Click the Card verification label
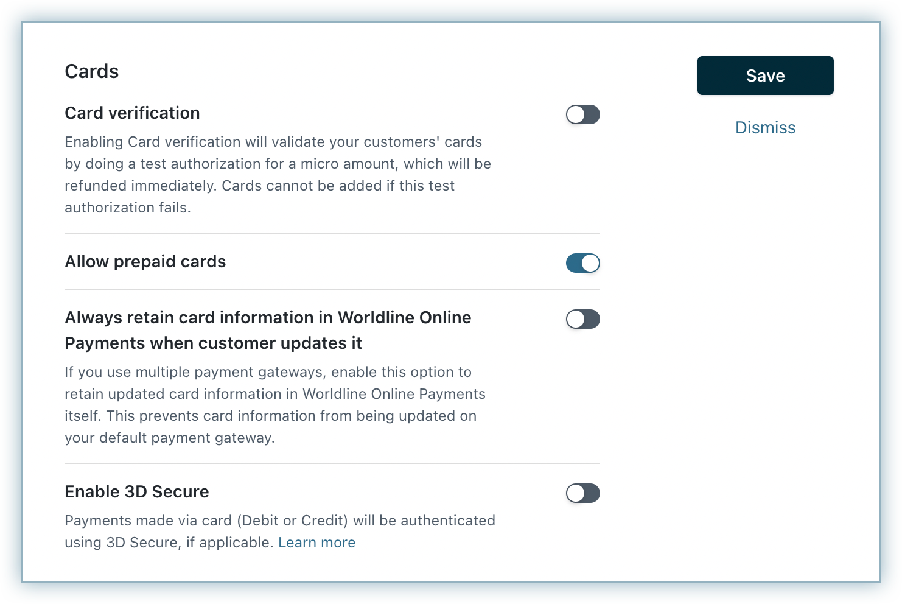Viewport: 902px width, 604px height. (x=132, y=113)
